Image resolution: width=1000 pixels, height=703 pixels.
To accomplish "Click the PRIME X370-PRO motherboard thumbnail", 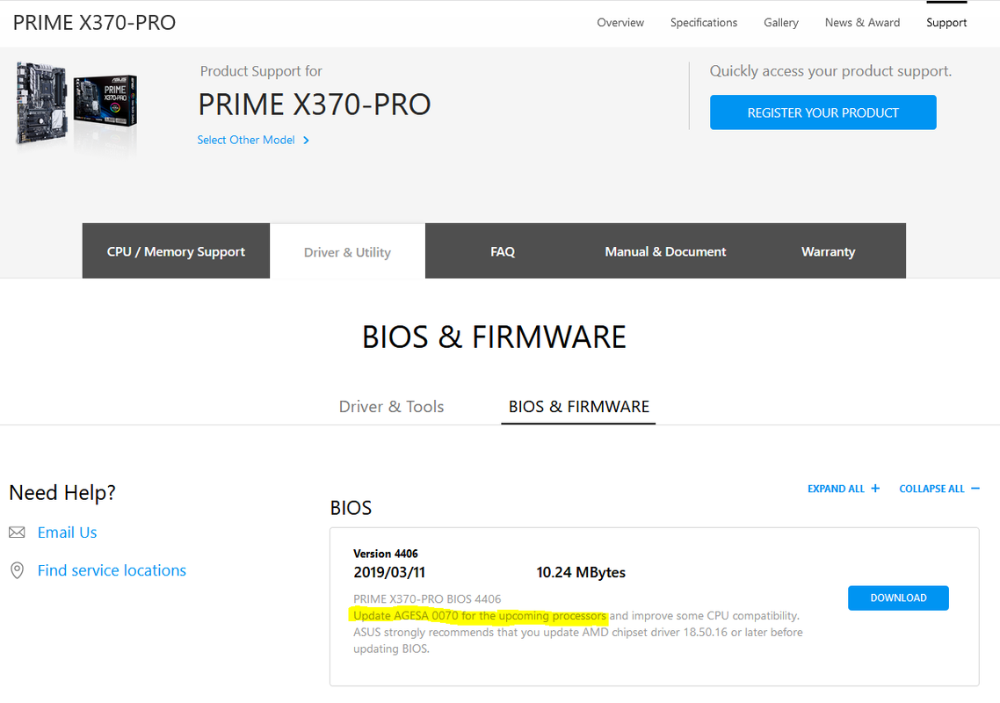I will [x=76, y=104].
